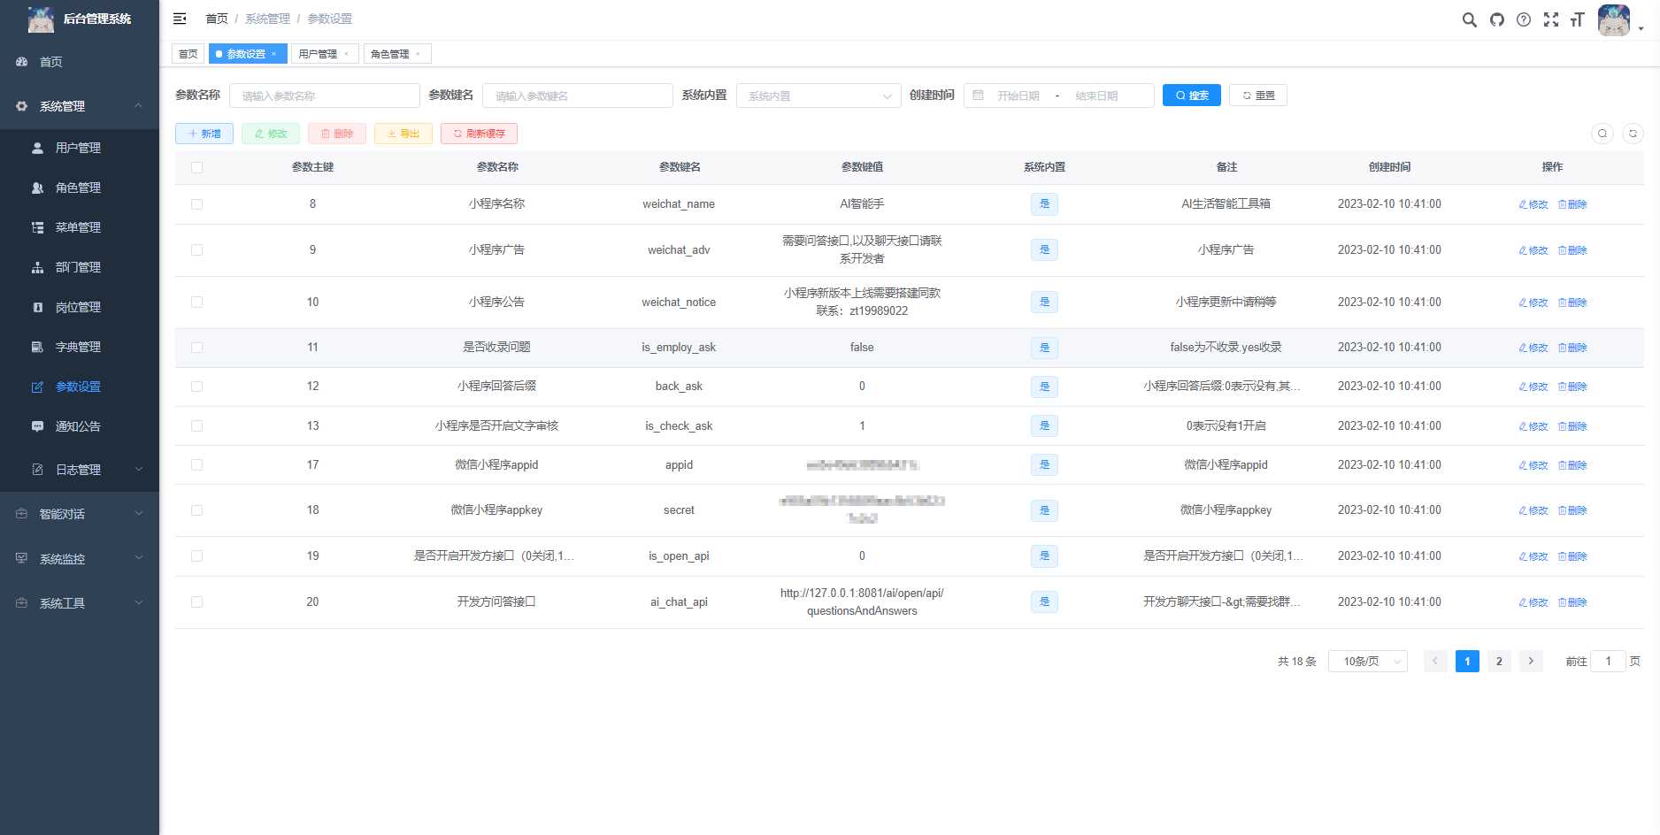
Task: Click the 新增 button to add a parameter
Action: point(204,134)
